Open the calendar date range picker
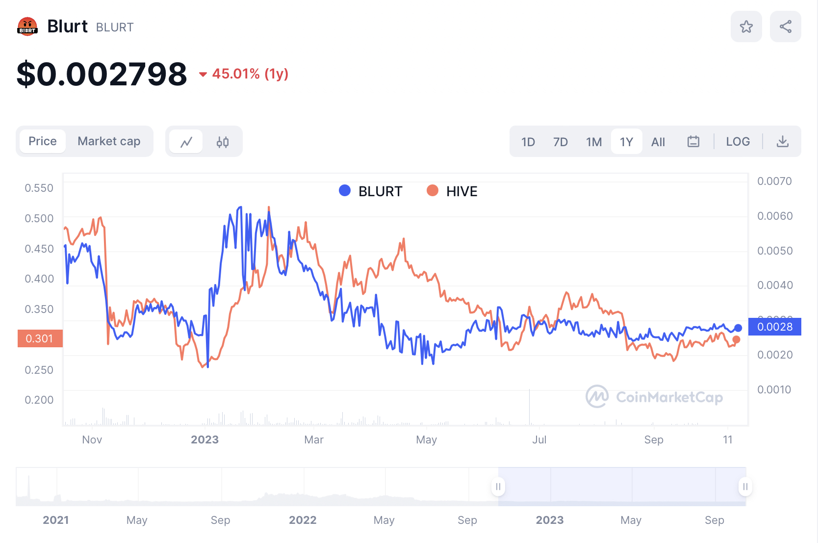The height and width of the screenshot is (543, 818). [x=693, y=142]
